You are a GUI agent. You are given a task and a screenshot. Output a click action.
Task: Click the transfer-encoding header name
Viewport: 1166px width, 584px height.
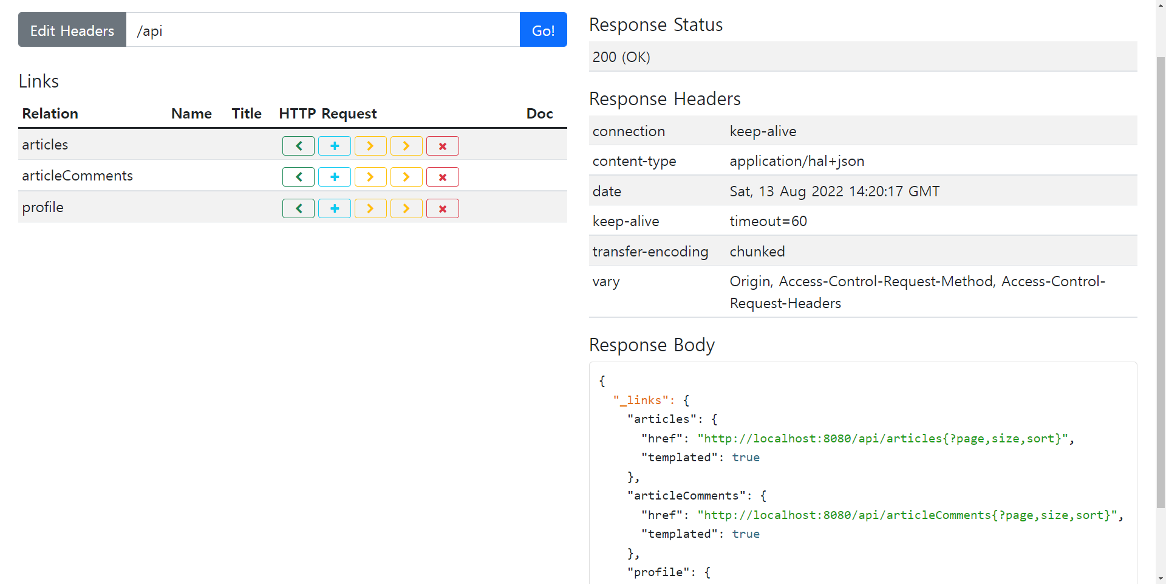[650, 252]
